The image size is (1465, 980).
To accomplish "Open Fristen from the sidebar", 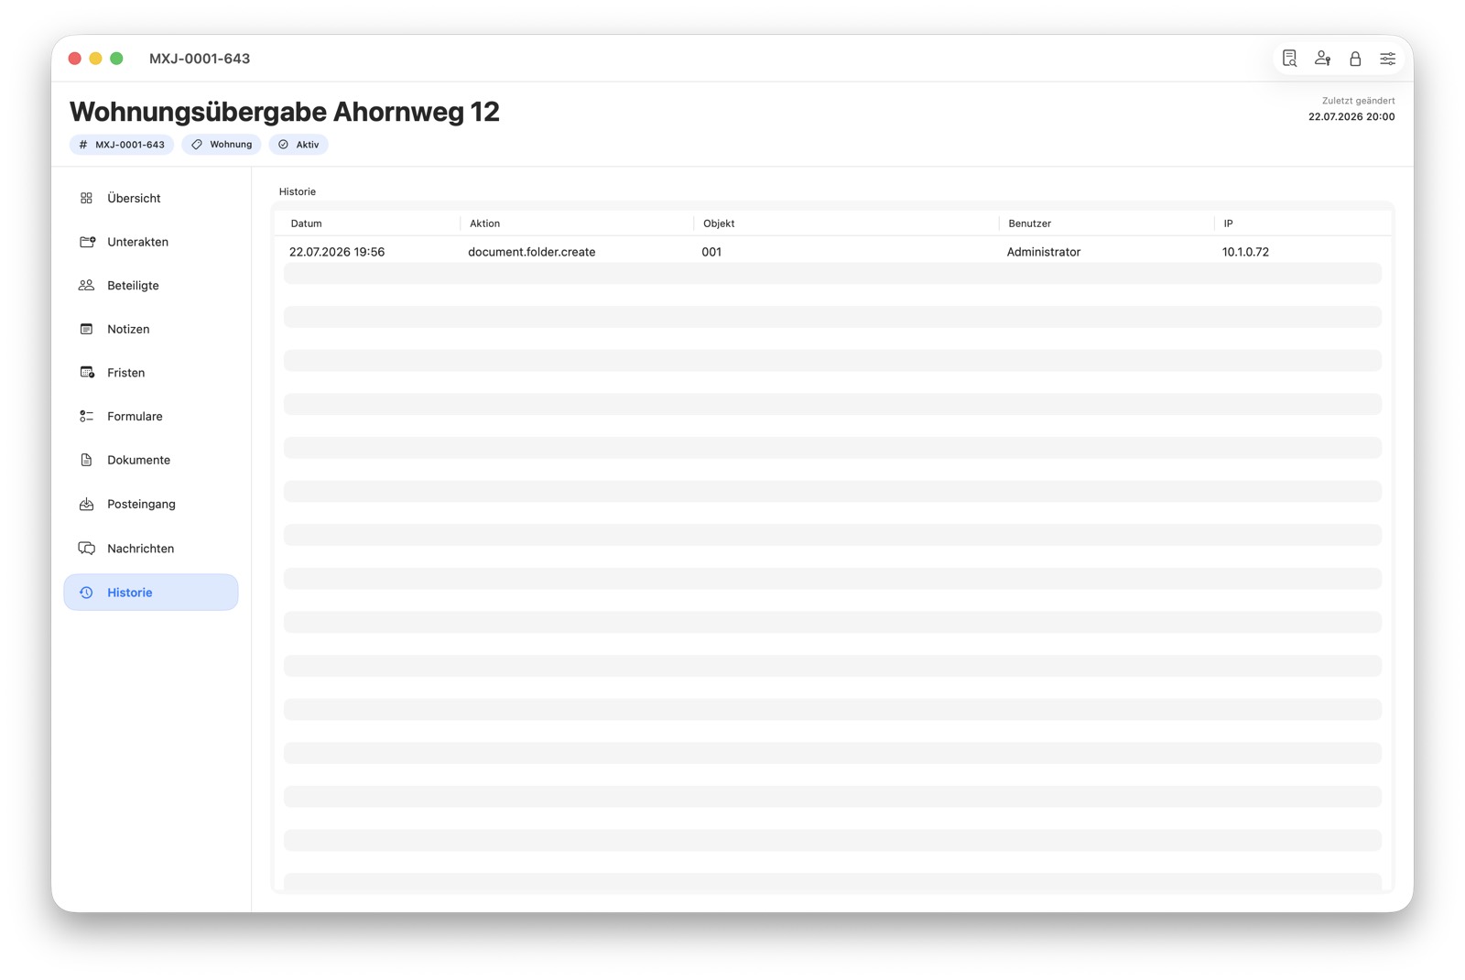I will pos(151,373).
